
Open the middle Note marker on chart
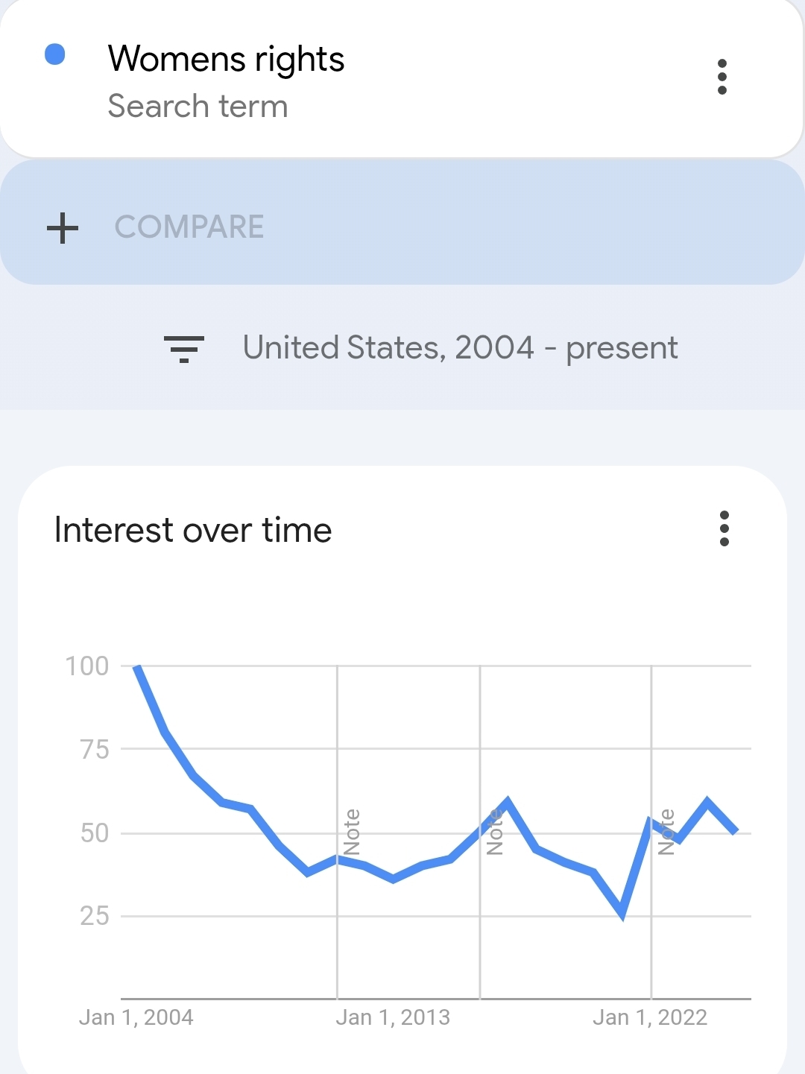coord(494,832)
